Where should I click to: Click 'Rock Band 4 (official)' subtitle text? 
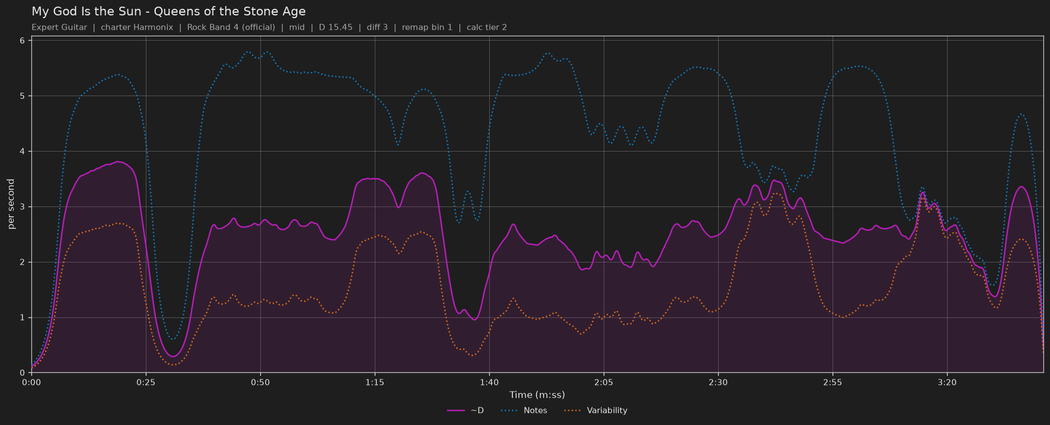click(231, 27)
